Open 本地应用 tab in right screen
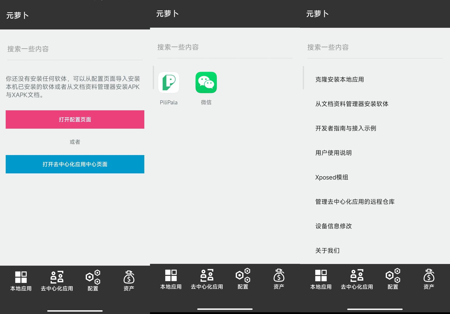 point(321,279)
